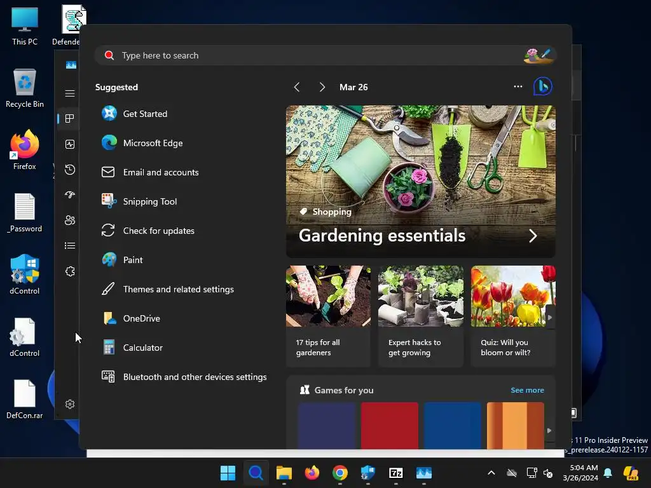Screen dimensions: 651x488
Task: Select Services tab in Task Manager sidebar
Action: pos(70,271)
